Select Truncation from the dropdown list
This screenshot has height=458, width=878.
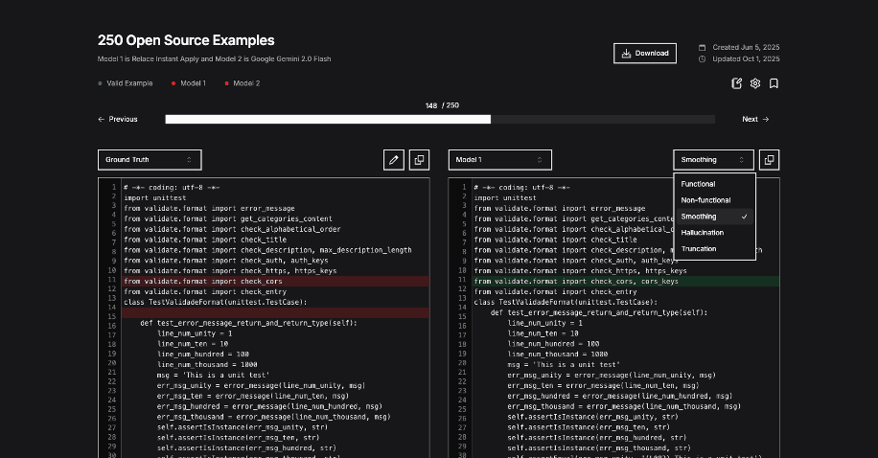715,248
